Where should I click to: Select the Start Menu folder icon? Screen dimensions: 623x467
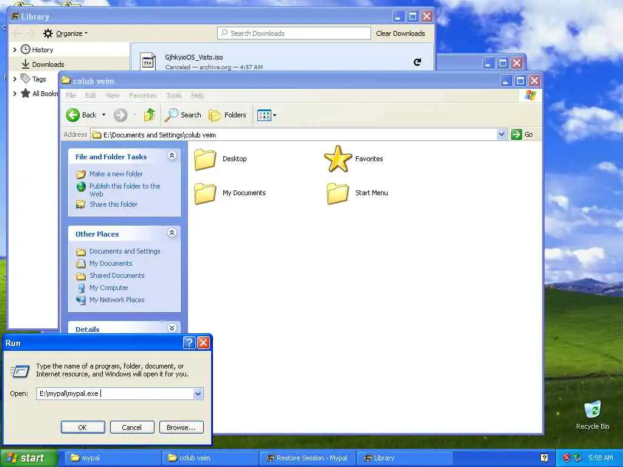point(338,193)
